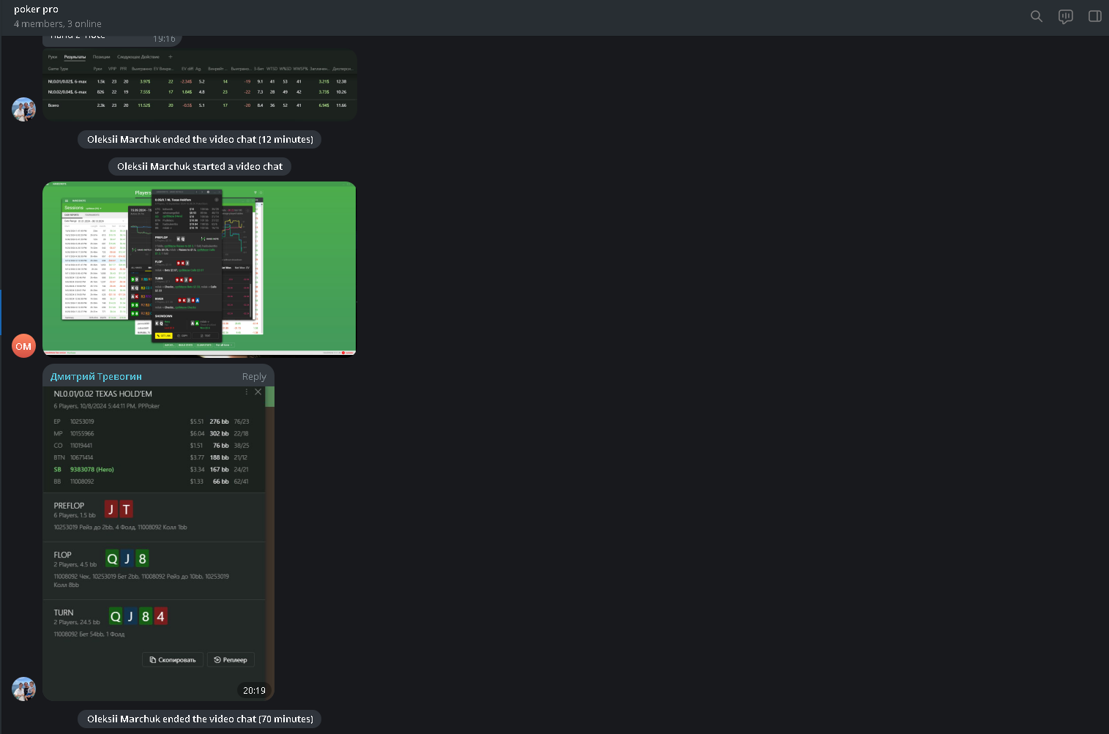
Task: Click Реплеер button in hand history
Action: [x=231, y=660]
